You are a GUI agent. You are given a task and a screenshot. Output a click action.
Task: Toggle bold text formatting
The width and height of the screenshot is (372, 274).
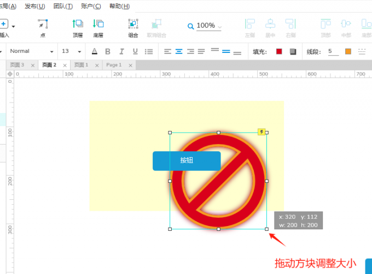tap(108, 51)
